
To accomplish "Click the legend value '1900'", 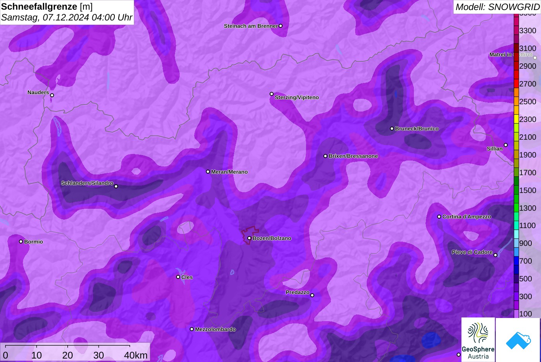I will [527, 155].
